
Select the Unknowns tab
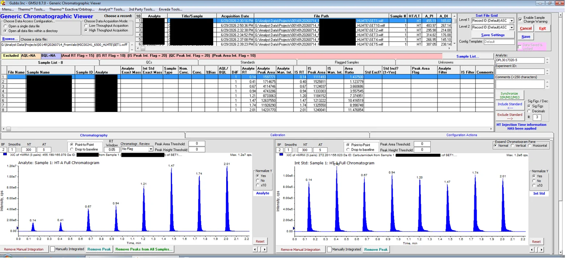[x=445, y=62]
